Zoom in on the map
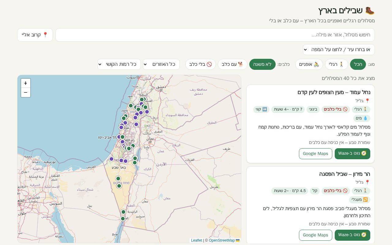 pyautogui.click(x=25, y=83)
